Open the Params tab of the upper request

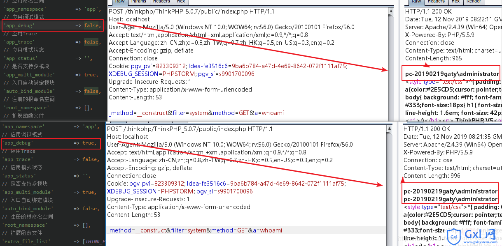coord(138,2)
